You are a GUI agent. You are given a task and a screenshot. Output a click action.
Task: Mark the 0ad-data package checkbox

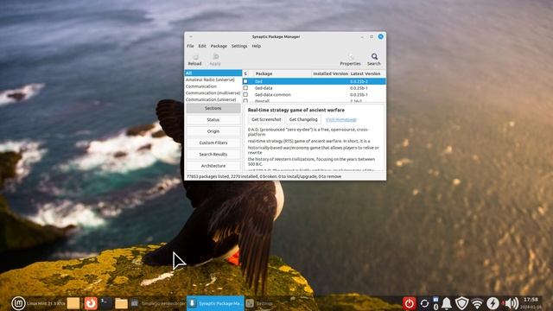tap(245, 88)
